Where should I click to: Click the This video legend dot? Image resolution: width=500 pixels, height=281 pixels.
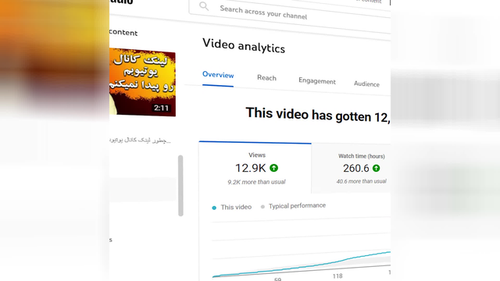[214, 208]
